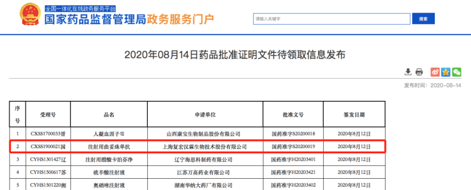Select cell 国药准字S20200019
Viewport: 471px width, 190px height.
(293, 147)
